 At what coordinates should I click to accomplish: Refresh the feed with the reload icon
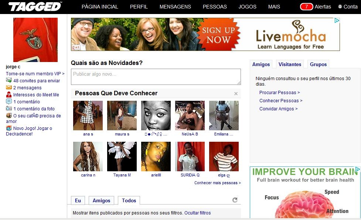(235, 200)
